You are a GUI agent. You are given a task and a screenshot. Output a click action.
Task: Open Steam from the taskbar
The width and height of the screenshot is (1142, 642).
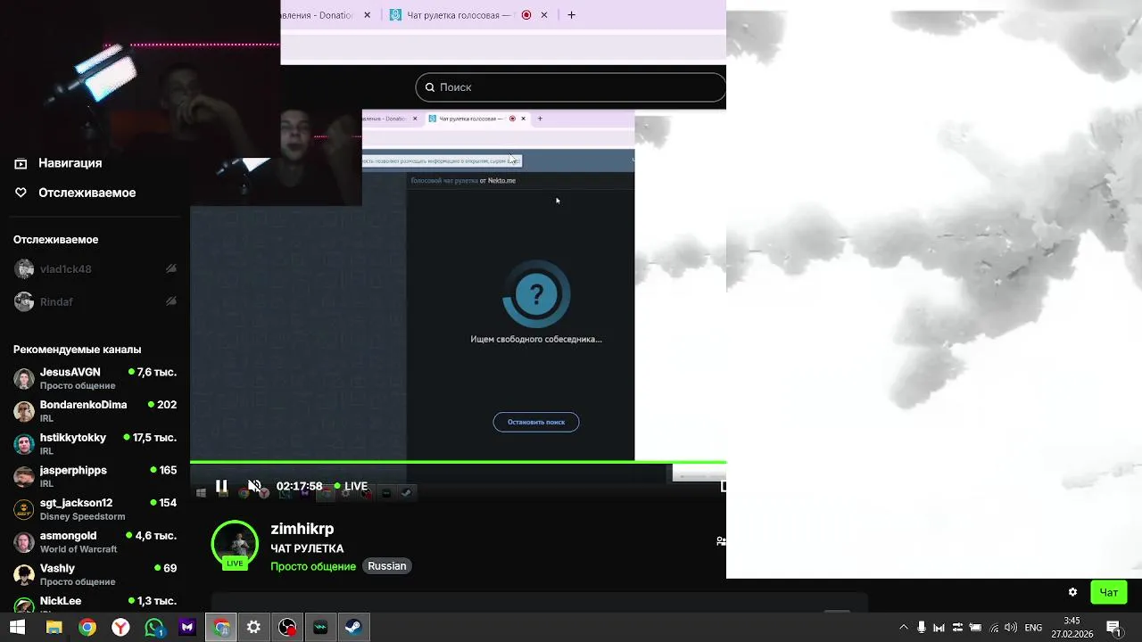click(353, 628)
